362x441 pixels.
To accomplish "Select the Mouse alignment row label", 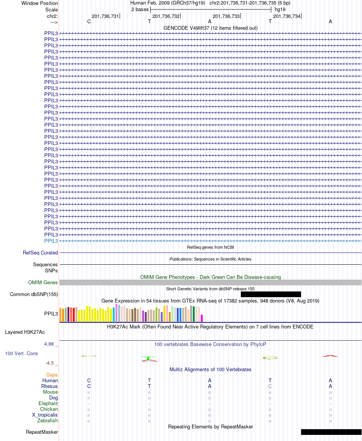I will point(51,392).
